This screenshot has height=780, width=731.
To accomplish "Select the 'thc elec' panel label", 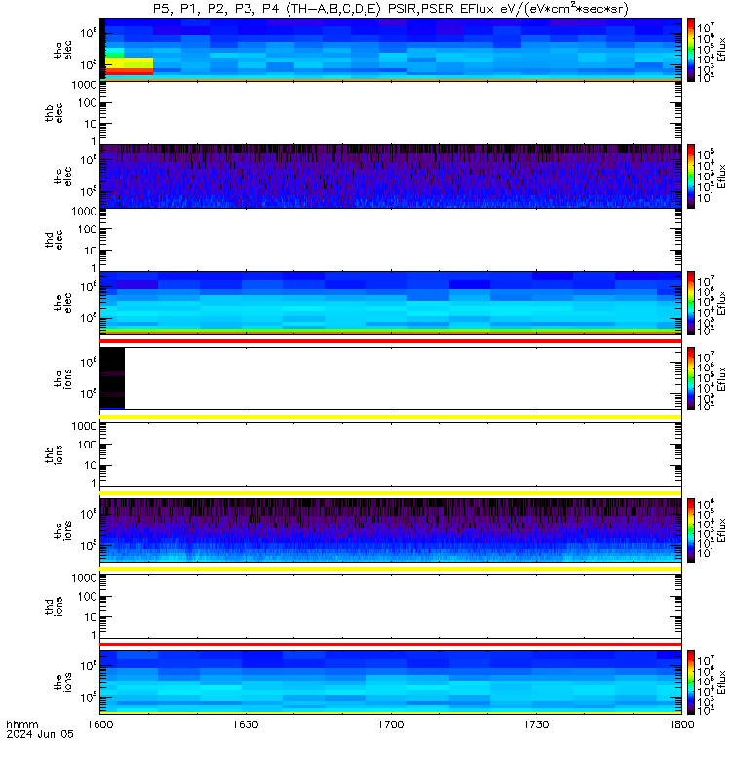I will (x=63, y=176).
